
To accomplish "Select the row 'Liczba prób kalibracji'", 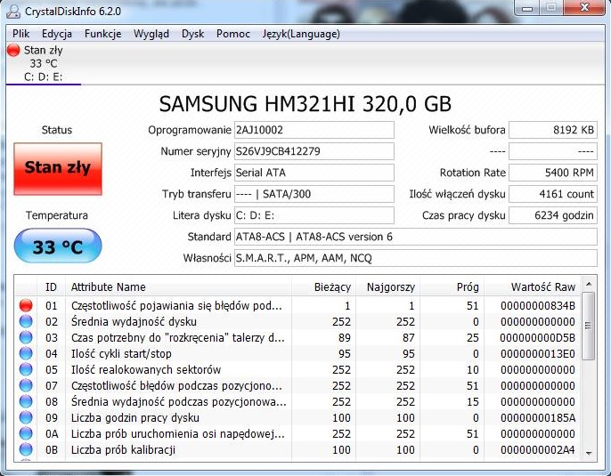I will coord(297,449).
